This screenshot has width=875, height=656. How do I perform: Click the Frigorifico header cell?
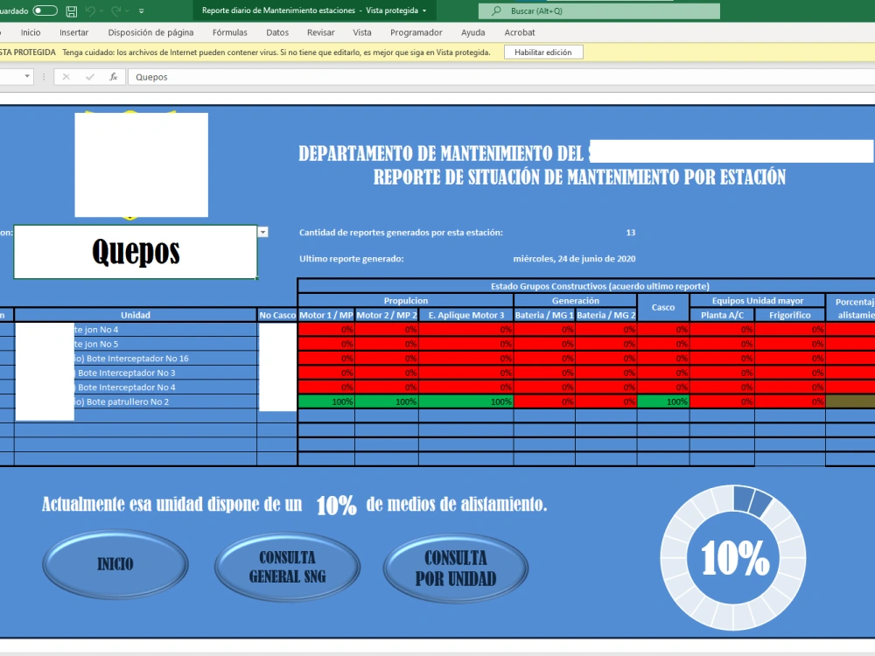(x=789, y=315)
